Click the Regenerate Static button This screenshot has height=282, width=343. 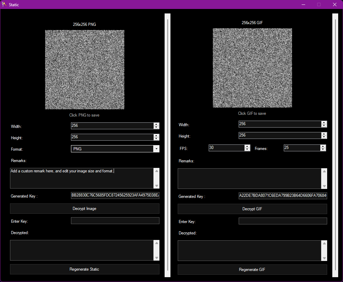pos(85,269)
